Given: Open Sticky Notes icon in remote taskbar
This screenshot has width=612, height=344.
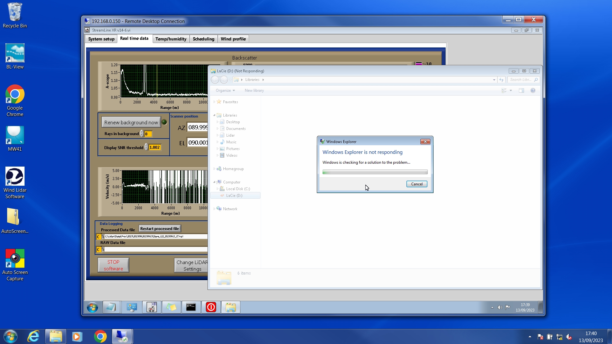Looking at the screenshot, I should click(x=171, y=307).
